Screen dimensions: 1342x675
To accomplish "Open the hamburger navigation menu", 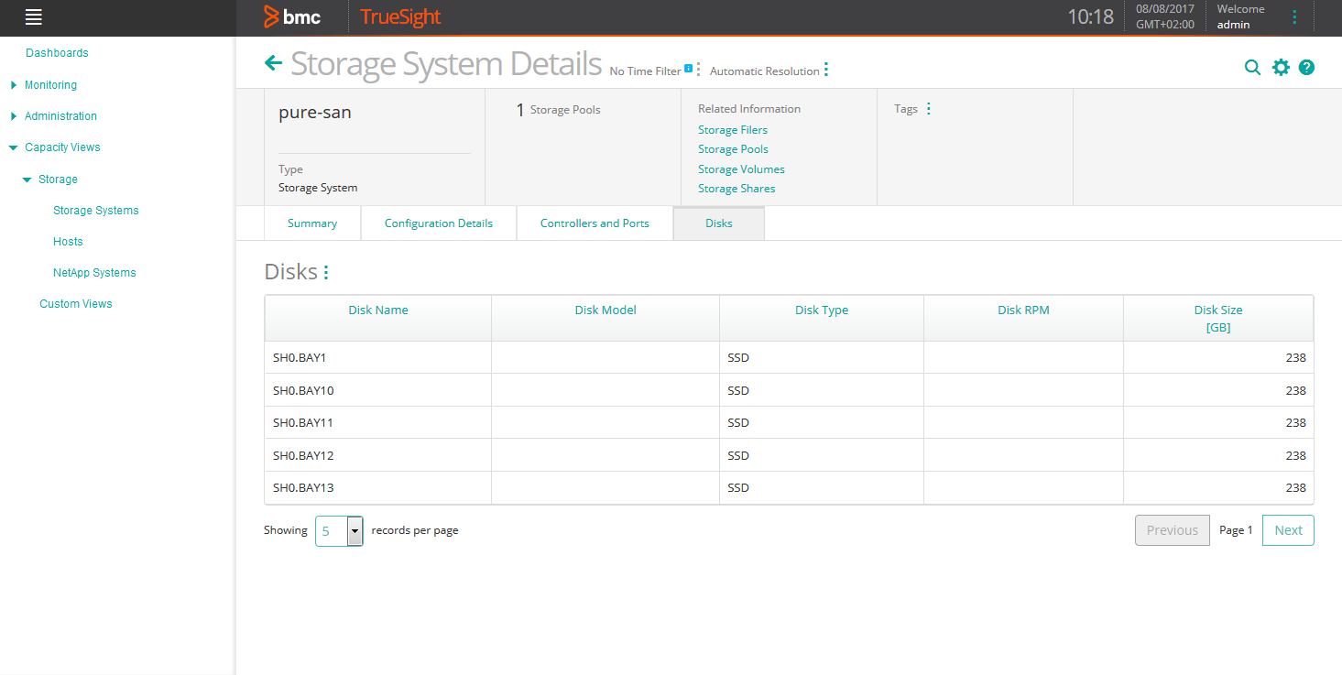I will 34,16.
